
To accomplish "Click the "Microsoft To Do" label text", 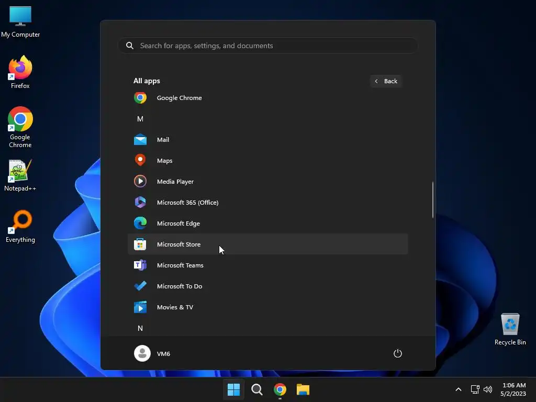I will 180,286.
